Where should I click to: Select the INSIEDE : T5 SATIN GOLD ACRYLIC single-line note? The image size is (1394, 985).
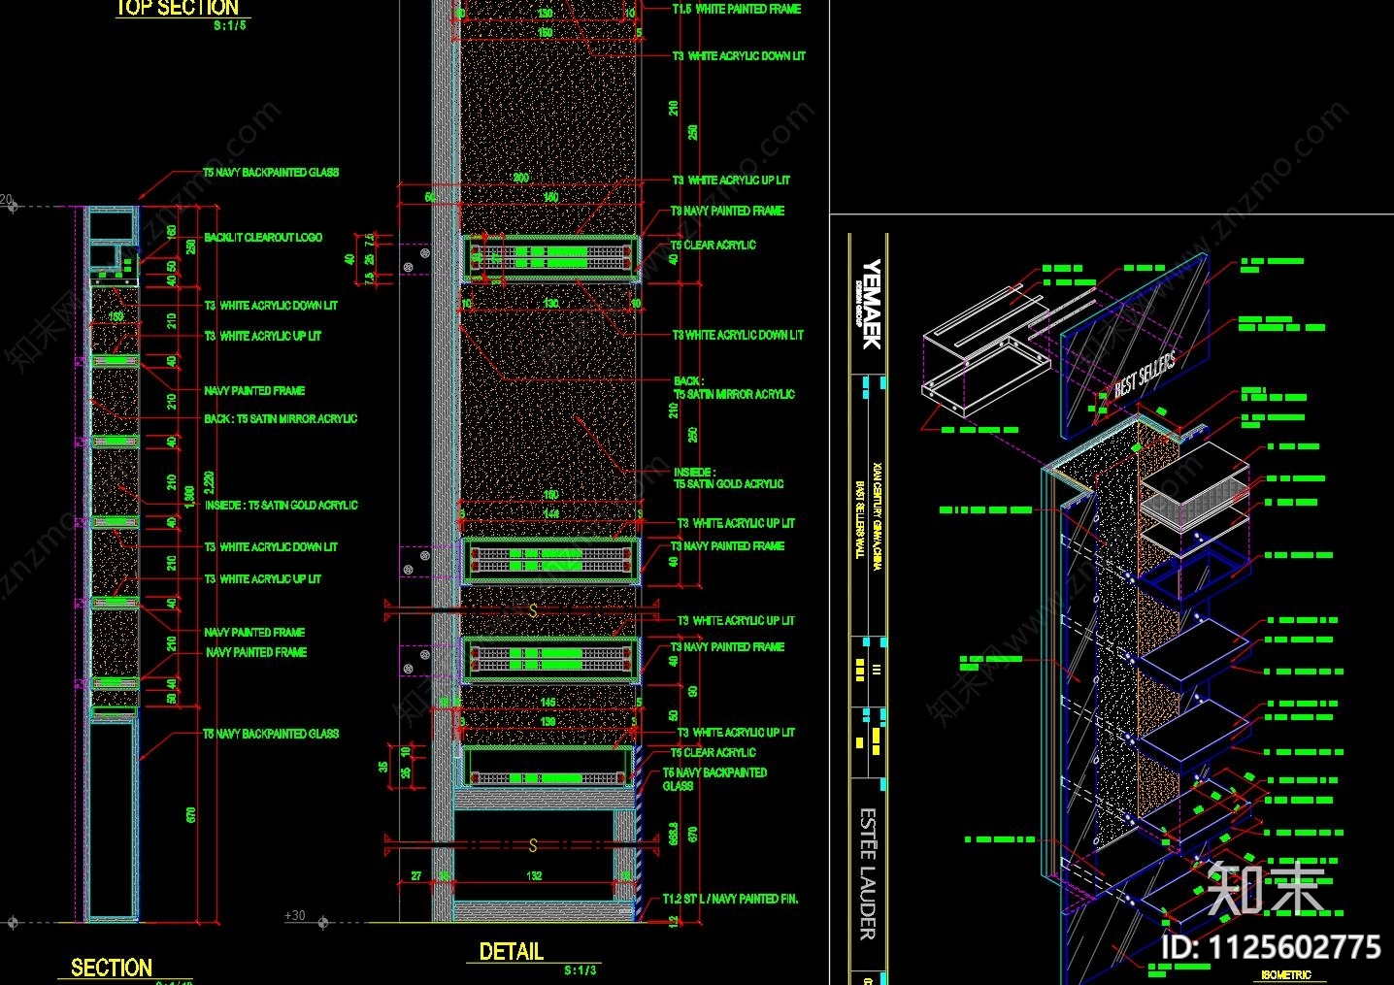click(x=282, y=506)
